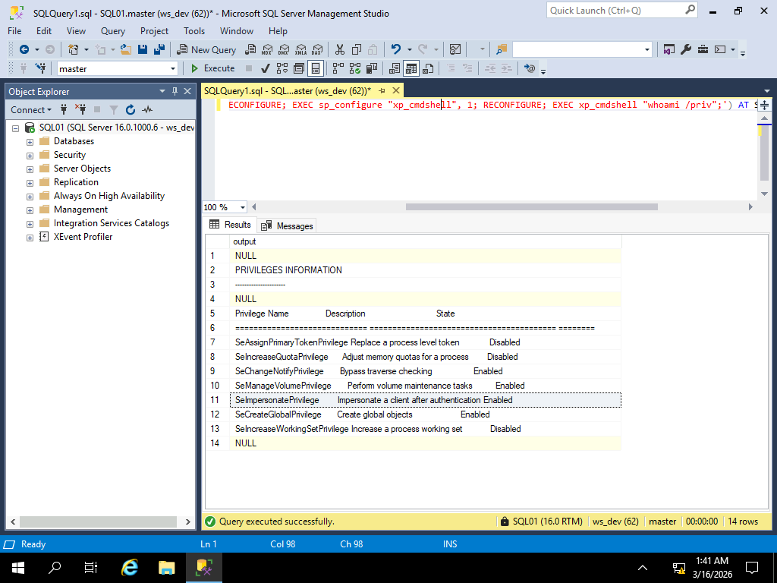Open the Connect dropdown in Object Explorer
This screenshot has height=583, width=777.
(30, 109)
